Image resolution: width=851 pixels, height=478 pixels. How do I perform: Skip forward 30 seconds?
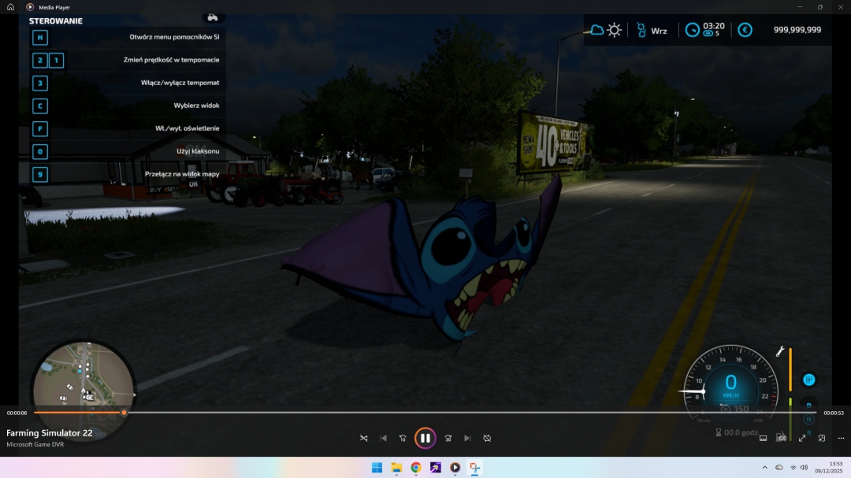[x=448, y=438]
